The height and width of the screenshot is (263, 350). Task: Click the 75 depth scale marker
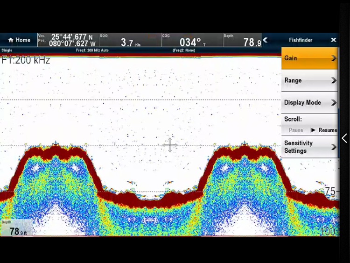tap(330, 191)
